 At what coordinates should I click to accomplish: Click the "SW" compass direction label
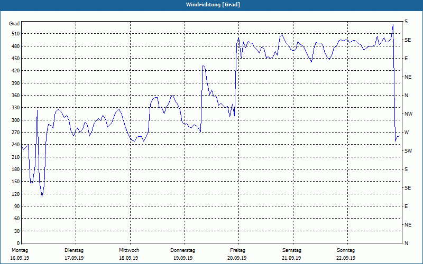tap(408, 151)
